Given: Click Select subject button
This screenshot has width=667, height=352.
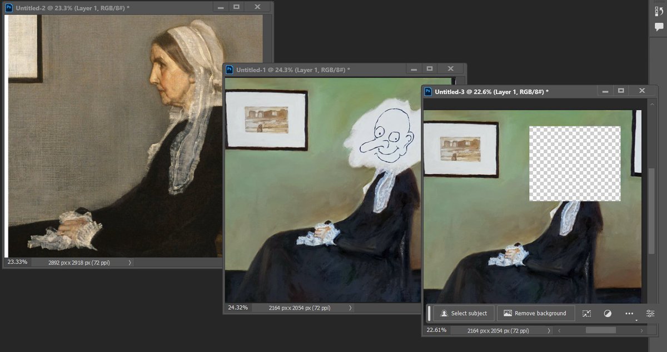Looking at the screenshot, I should coord(464,313).
